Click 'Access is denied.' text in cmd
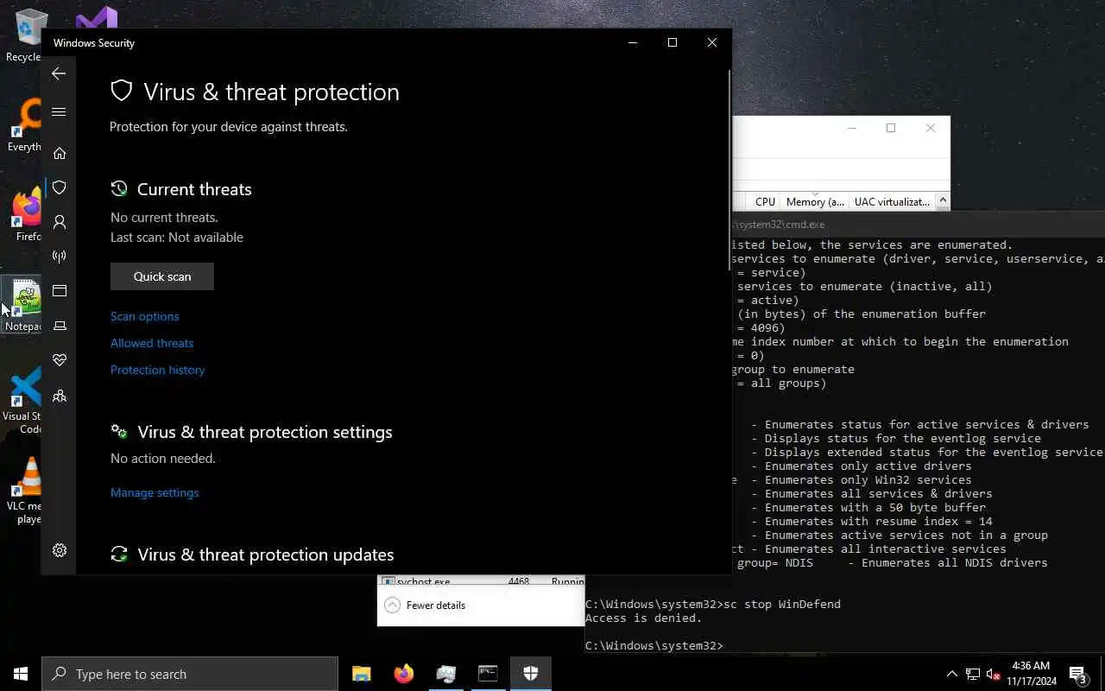The width and height of the screenshot is (1105, 691). 643,618
